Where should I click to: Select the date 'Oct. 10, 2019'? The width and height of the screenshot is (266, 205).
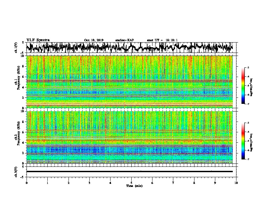pyautogui.click(x=94, y=40)
